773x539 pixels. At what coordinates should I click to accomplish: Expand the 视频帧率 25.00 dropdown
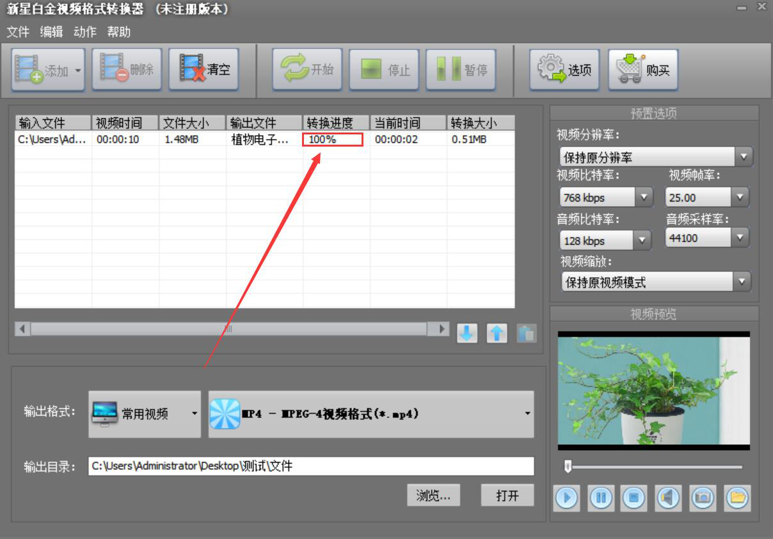point(740,197)
